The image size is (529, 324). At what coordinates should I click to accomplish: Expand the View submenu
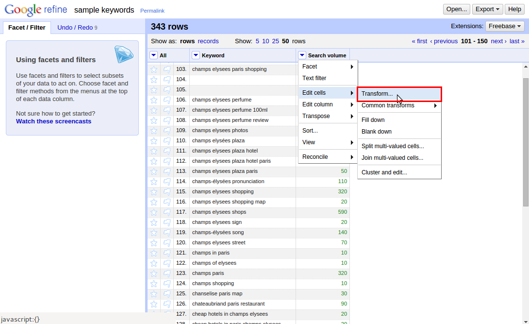(x=328, y=142)
